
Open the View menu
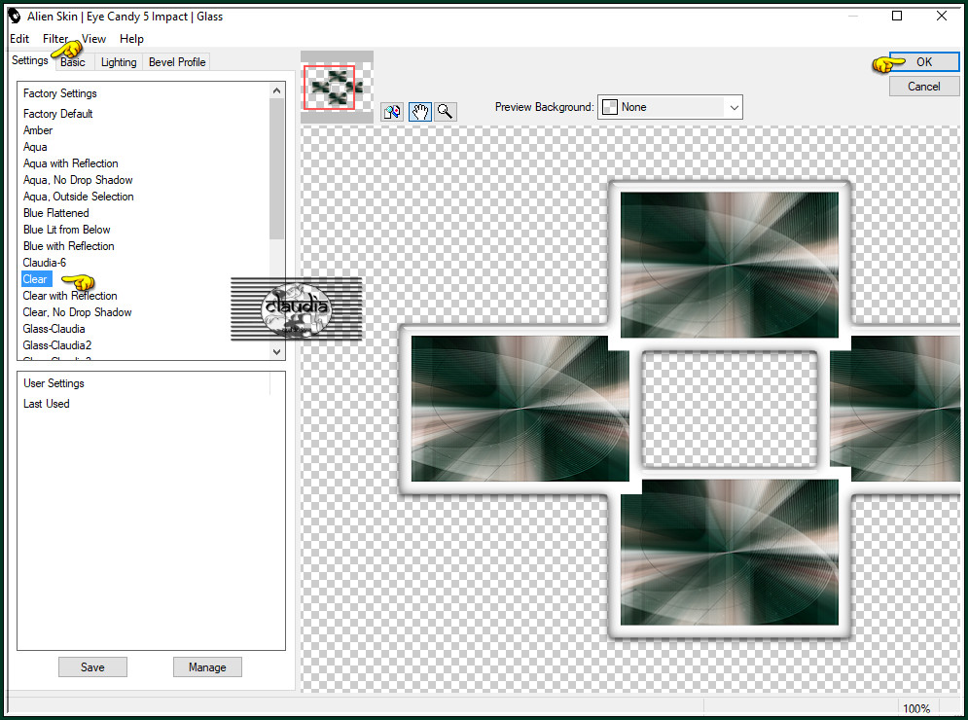pos(93,39)
